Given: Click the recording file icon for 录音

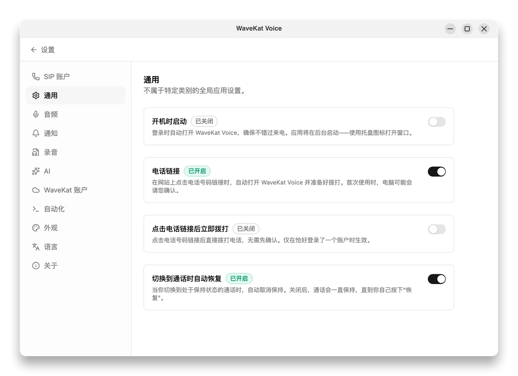Looking at the screenshot, I should click(36, 153).
